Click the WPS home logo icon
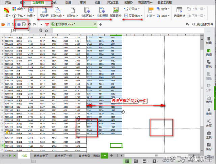 (47, 24)
